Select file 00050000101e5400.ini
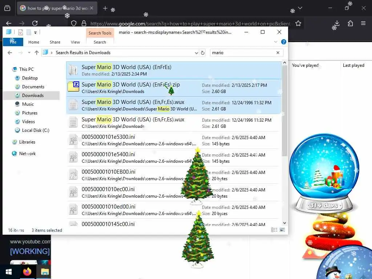Viewport: 372px width, 279px height. [x=174, y=158]
